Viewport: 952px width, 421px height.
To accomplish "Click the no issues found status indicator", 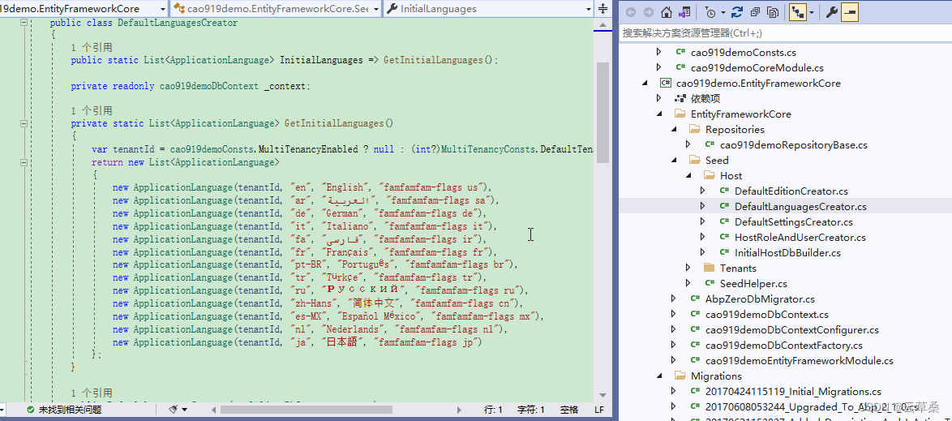I will click(64, 410).
